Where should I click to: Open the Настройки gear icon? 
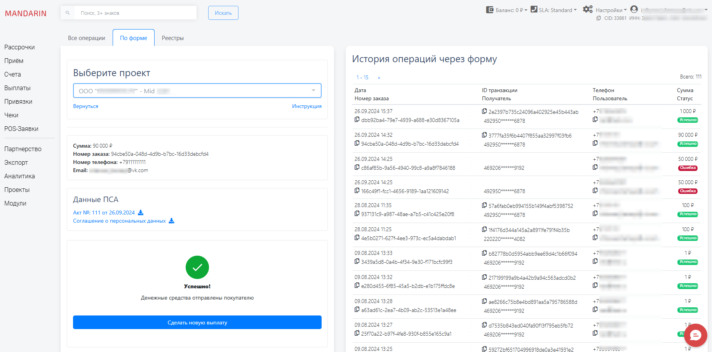[588, 9]
